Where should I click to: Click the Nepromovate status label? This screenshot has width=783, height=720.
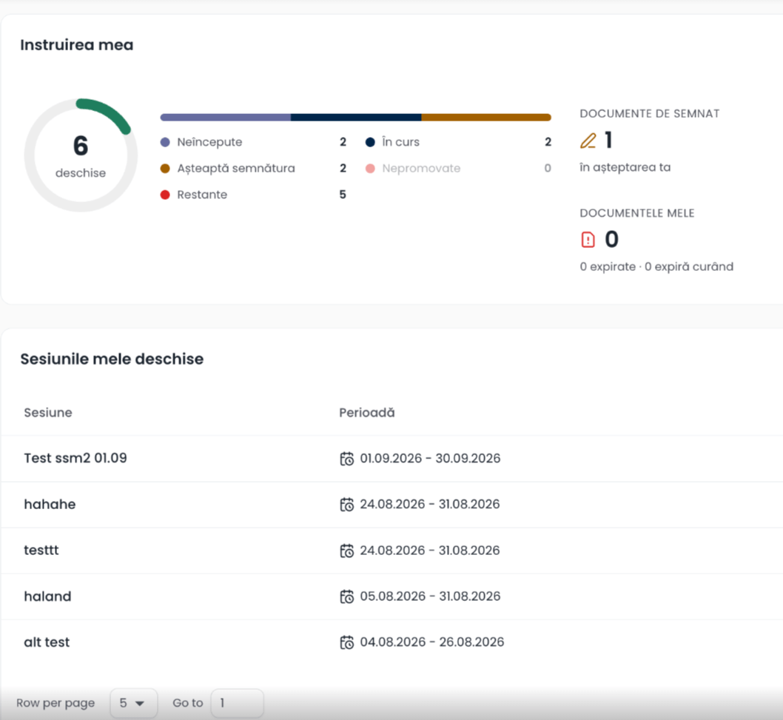coord(421,169)
